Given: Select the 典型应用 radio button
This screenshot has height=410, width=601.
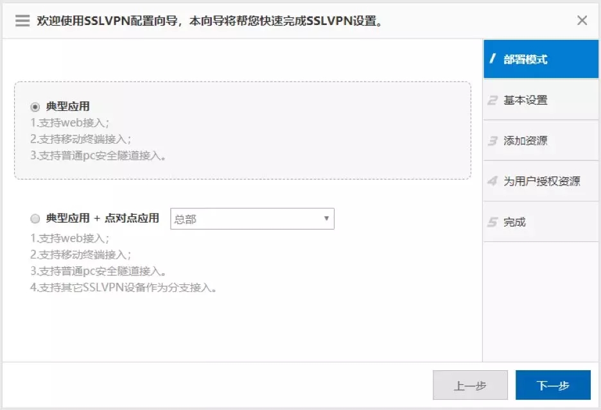Looking at the screenshot, I should pyautogui.click(x=35, y=107).
